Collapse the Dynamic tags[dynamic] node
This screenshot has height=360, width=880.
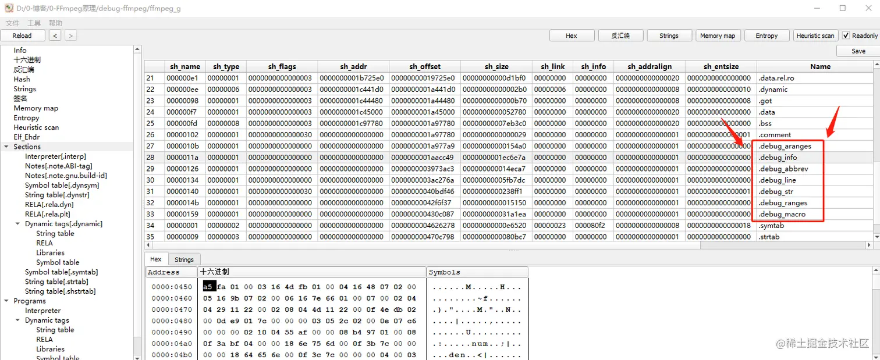point(17,224)
